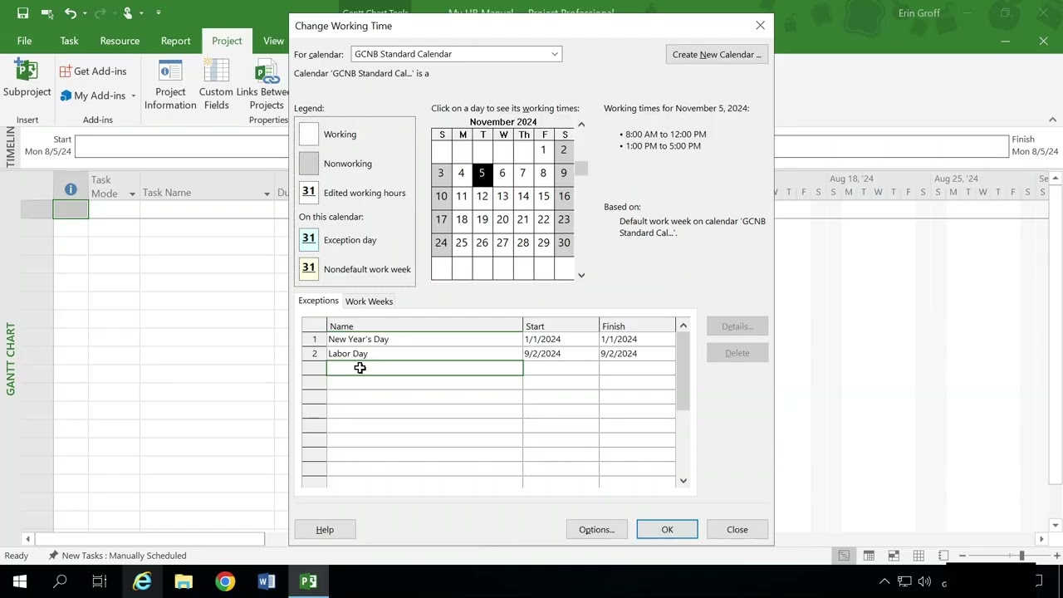Confirm the dialog with OK
Viewport: 1063px width, 598px height.
[667, 530]
